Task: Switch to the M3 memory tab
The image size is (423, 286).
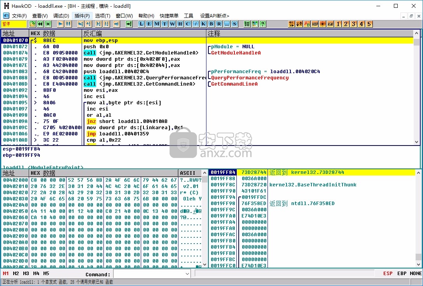Action: coord(26,274)
